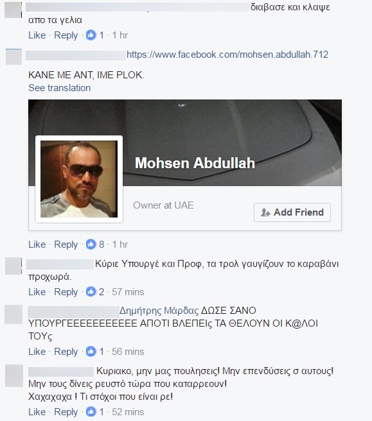Open the tagged Δημήτρης Μάρδας profile link
Viewport: 372px width, 421px height.
click(159, 311)
